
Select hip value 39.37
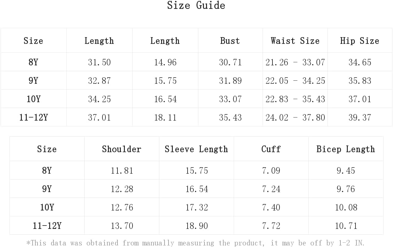(360, 117)
